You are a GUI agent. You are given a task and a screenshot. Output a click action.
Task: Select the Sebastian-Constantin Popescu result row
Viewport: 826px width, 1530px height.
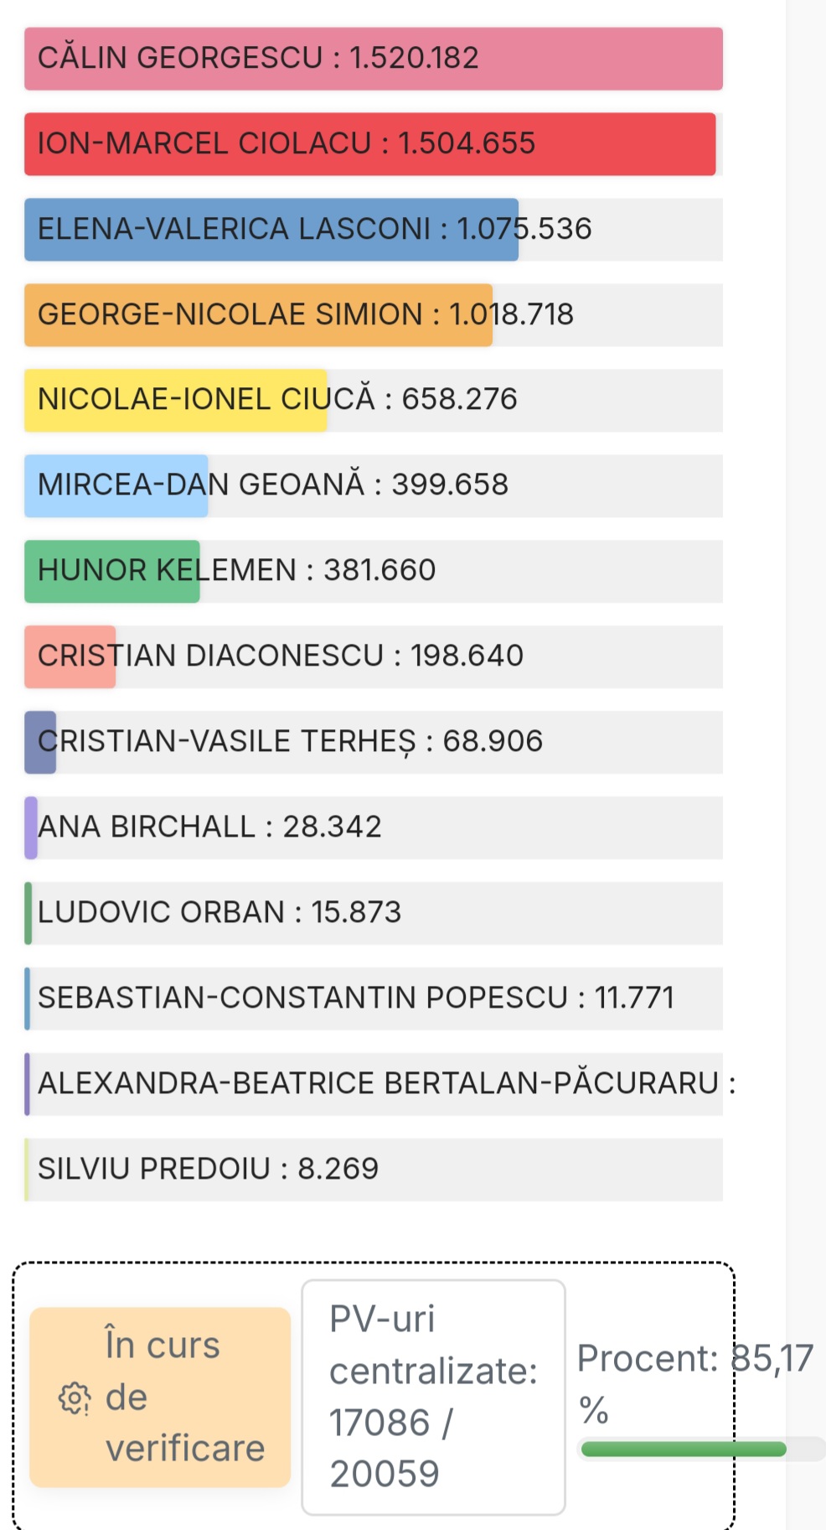tap(373, 999)
